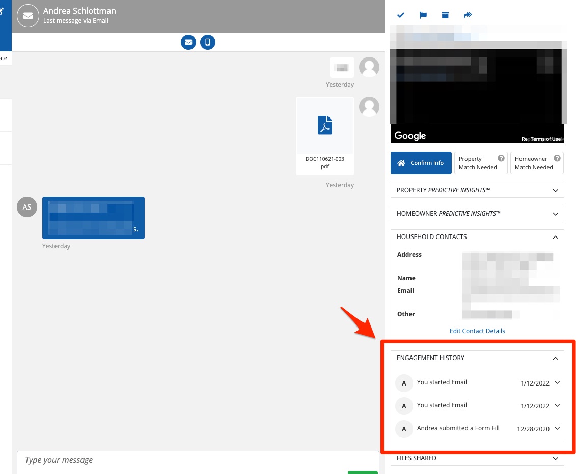
Task: Click the envelope icon beside Andrea Schlottman
Action: [x=28, y=16]
